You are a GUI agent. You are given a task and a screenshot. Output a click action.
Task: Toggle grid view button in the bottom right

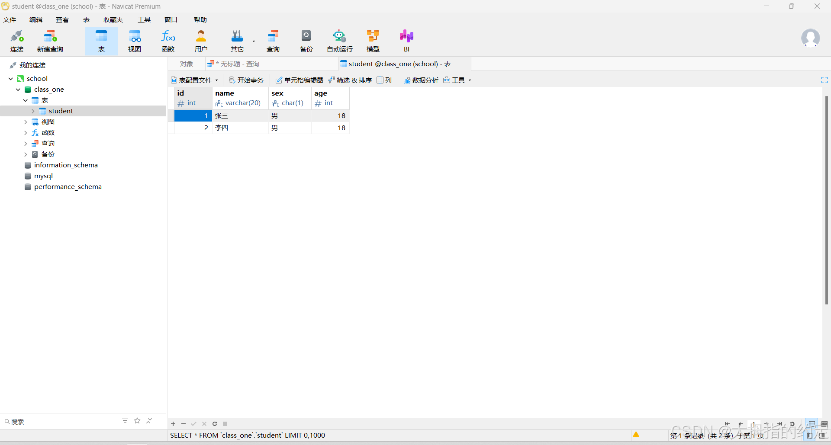[812, 424]
